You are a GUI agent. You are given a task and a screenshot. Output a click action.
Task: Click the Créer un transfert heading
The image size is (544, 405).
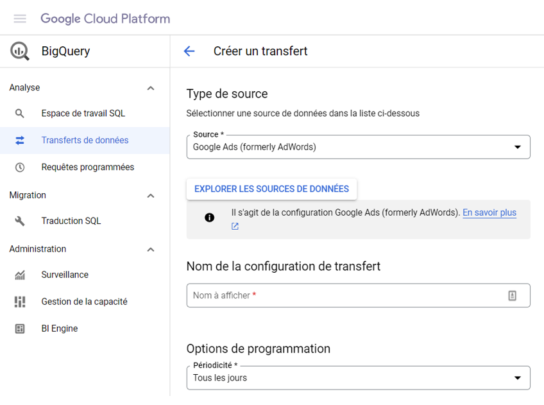coord(260,51)
